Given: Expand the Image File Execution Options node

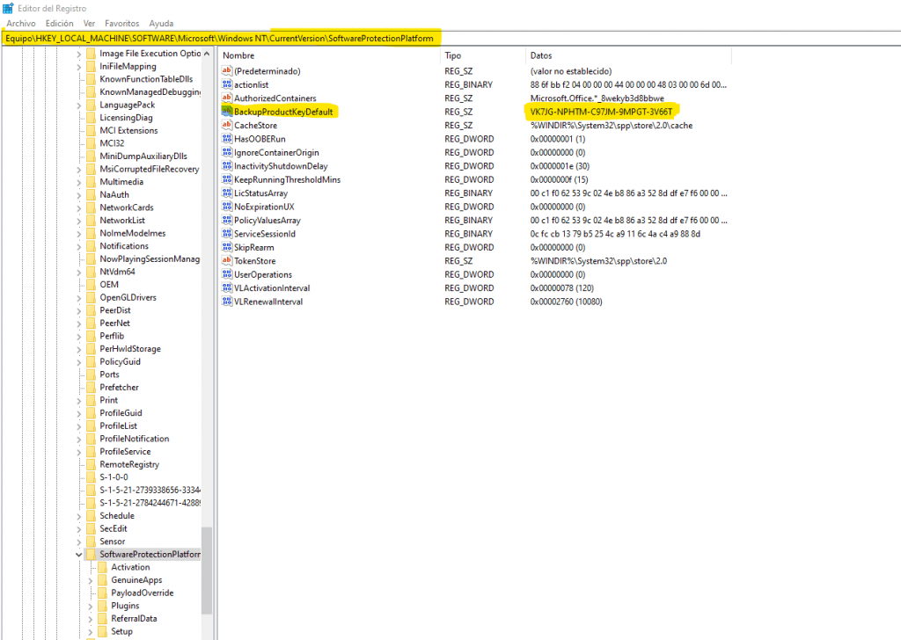Looking at the screenshot, I should 78,54.
